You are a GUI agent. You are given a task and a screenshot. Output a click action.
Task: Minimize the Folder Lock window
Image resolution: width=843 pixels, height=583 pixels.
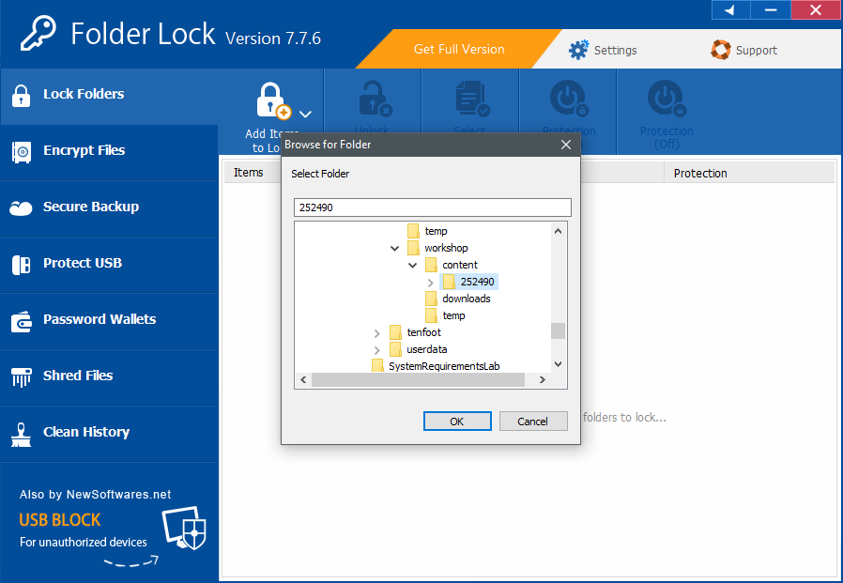pyautogui.click(x=771, y=9)
